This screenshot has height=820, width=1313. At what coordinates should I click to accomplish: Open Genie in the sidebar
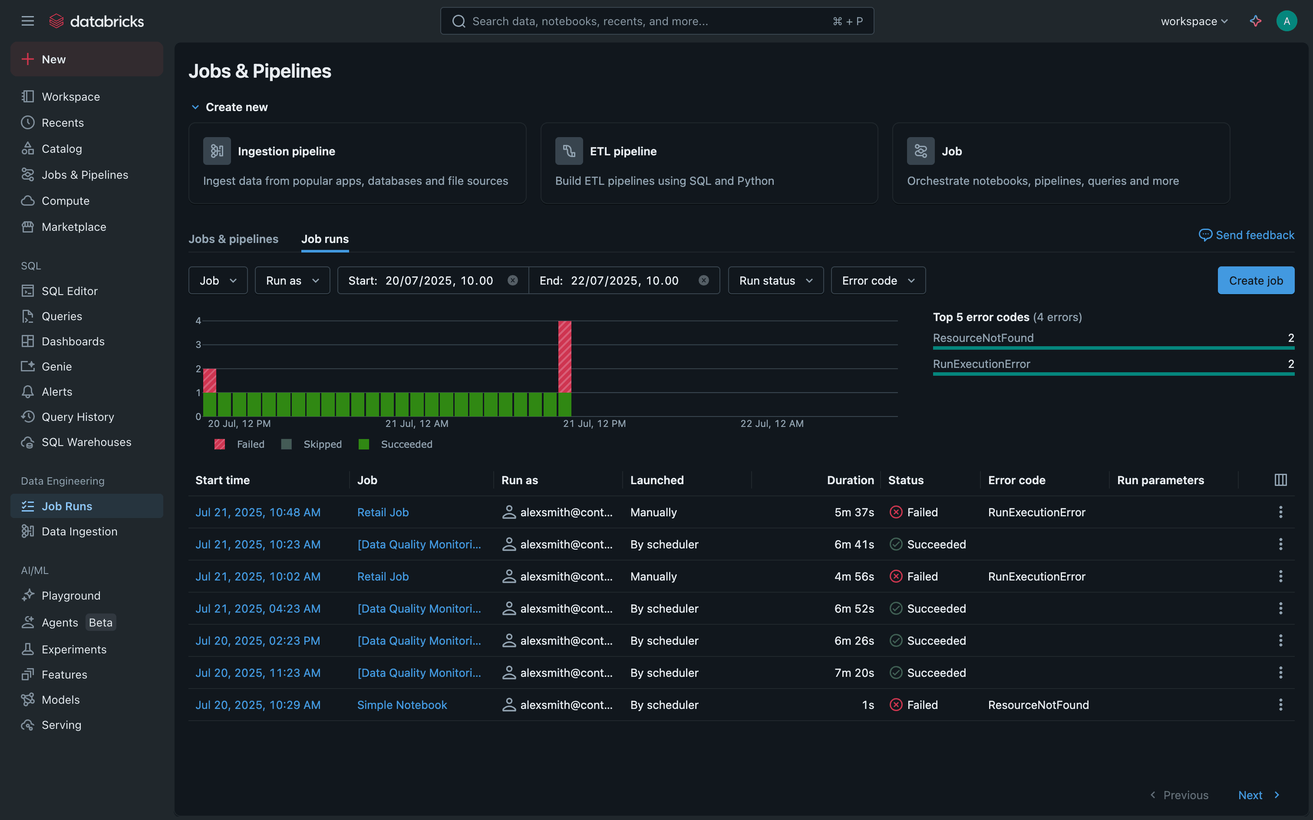pos(56,367)
